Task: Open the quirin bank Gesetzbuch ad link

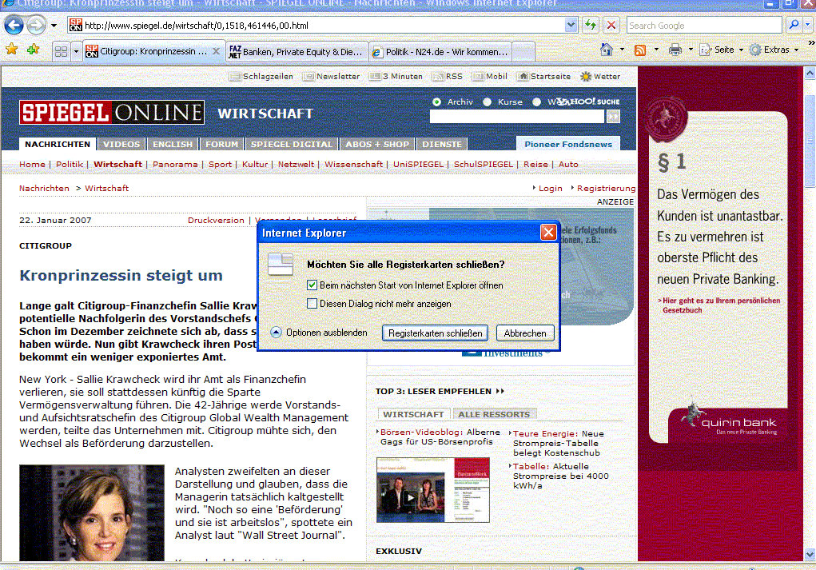Action: 721,305
